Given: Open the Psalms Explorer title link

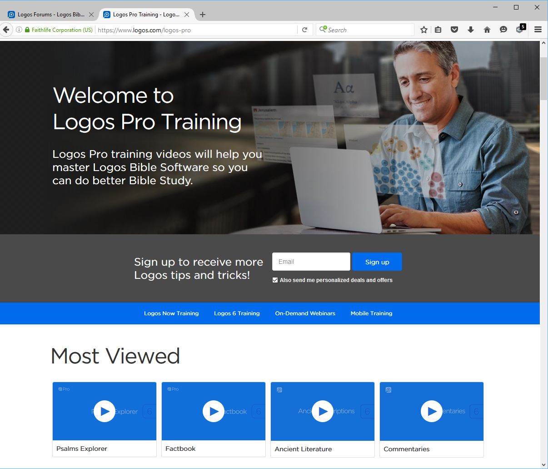Looking at the screenshot, I should click(82, 449).
